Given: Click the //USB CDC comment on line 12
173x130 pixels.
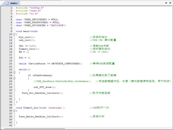Looking at the screenshot, I should click(103, 40).
